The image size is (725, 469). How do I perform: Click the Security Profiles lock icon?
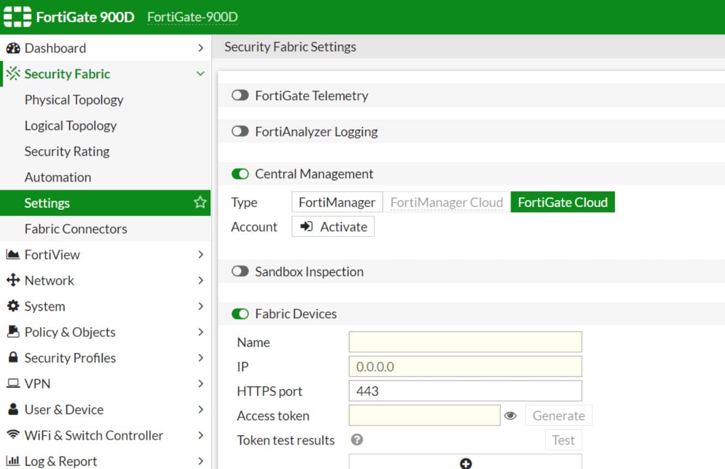(x=13, y=358)
